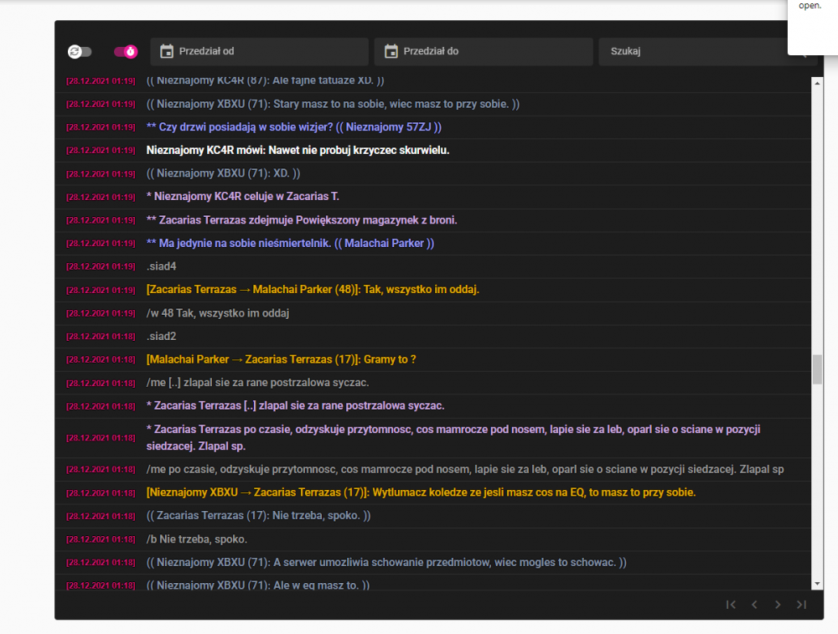Select the line 'Nieznajomy KC4R celuje w Zacarias T.'
838x634 pixels.
pyautogui.click(x=243, y=197)
